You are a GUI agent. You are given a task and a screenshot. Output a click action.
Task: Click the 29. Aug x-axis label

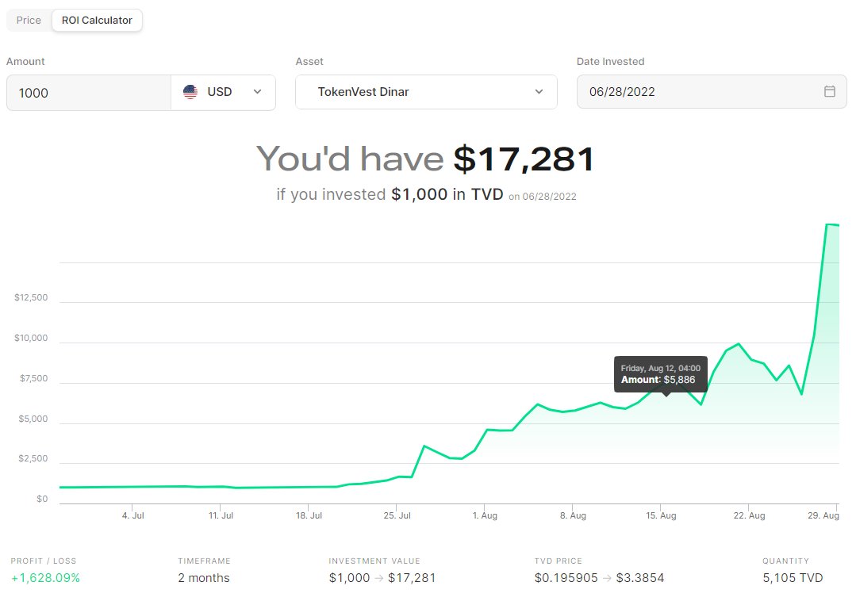pos(823,515)
